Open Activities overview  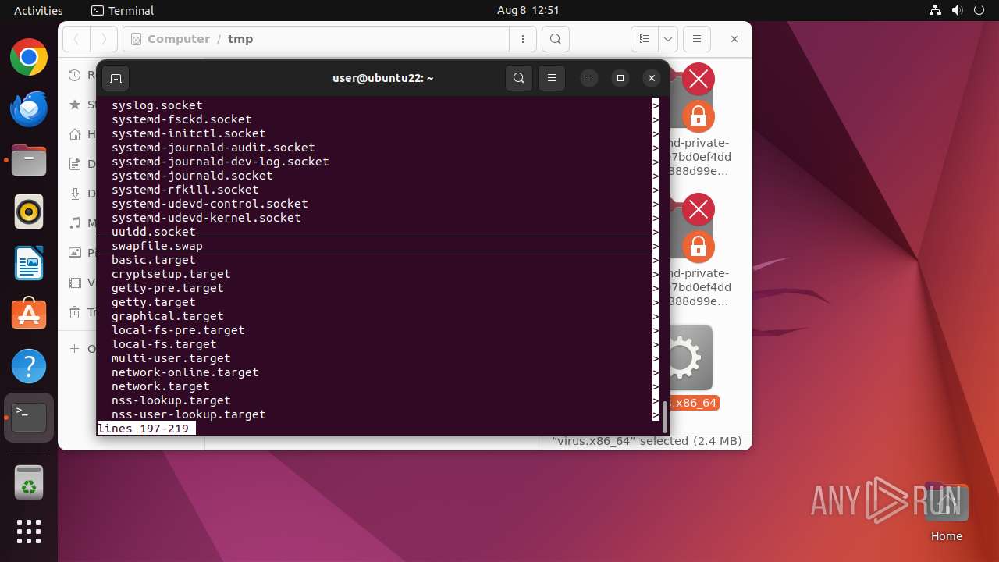coord(38,10)
